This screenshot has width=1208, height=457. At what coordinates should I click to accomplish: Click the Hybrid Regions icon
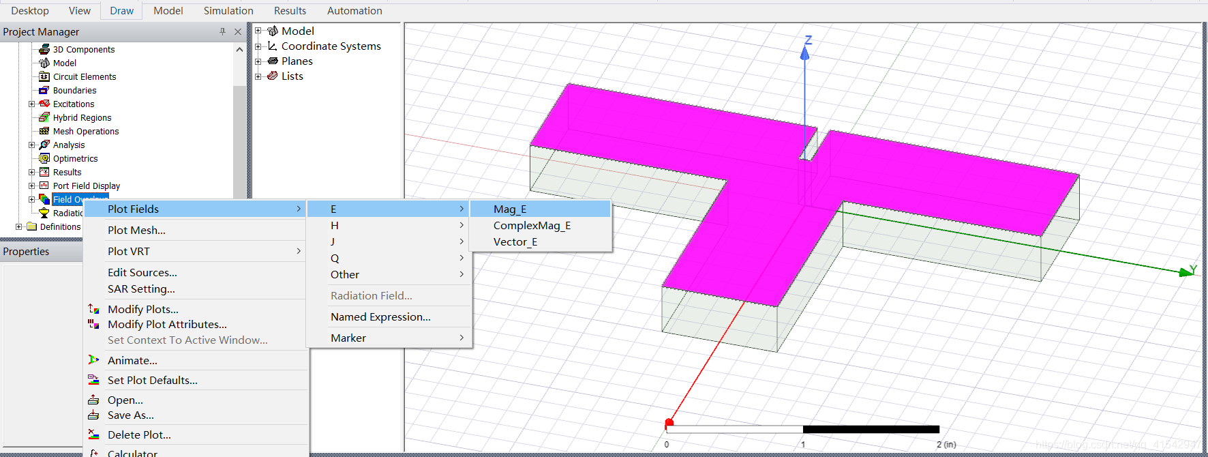click(x=44, y=117)
